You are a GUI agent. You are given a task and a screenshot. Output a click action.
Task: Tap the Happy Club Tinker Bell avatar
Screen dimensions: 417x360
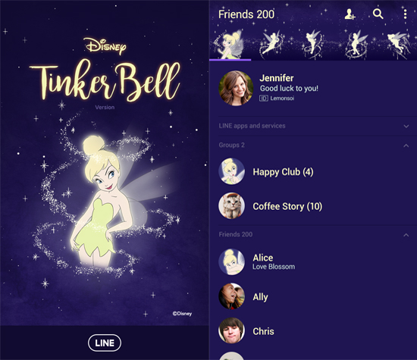pyautogui.click(x=232, y=171)
